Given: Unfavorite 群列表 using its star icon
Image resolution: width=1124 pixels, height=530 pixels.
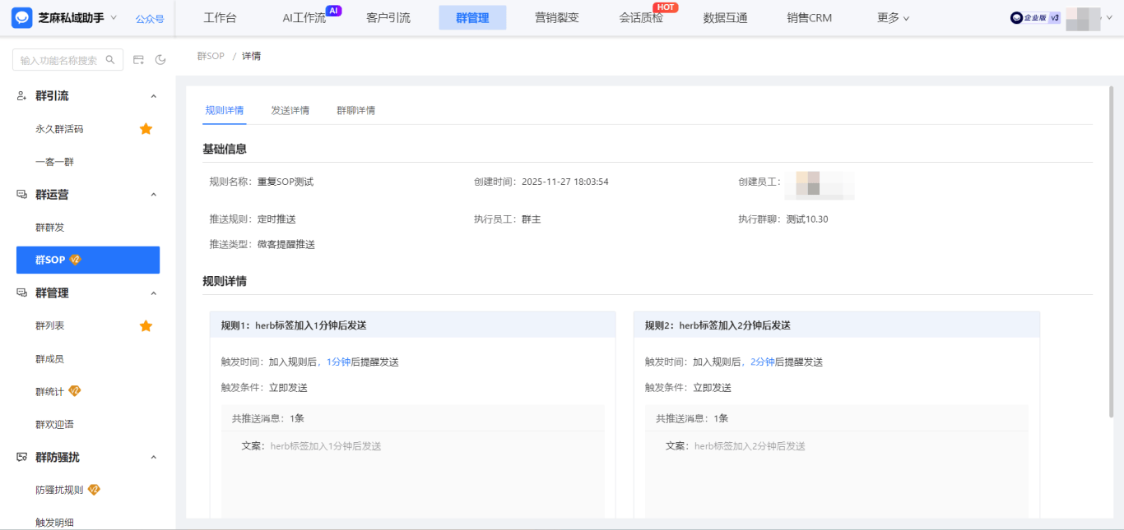Looking at the screenshot, I should pyautogui.click(x=146, y=326).
